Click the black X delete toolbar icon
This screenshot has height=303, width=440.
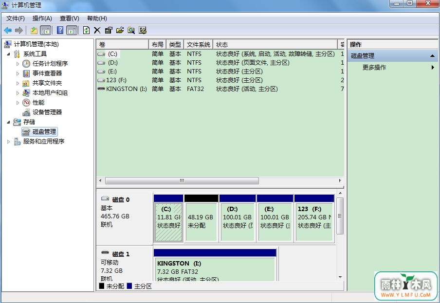coord(97,30)
